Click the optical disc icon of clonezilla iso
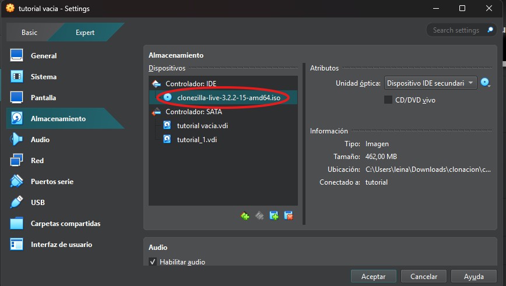 [167, 97]
